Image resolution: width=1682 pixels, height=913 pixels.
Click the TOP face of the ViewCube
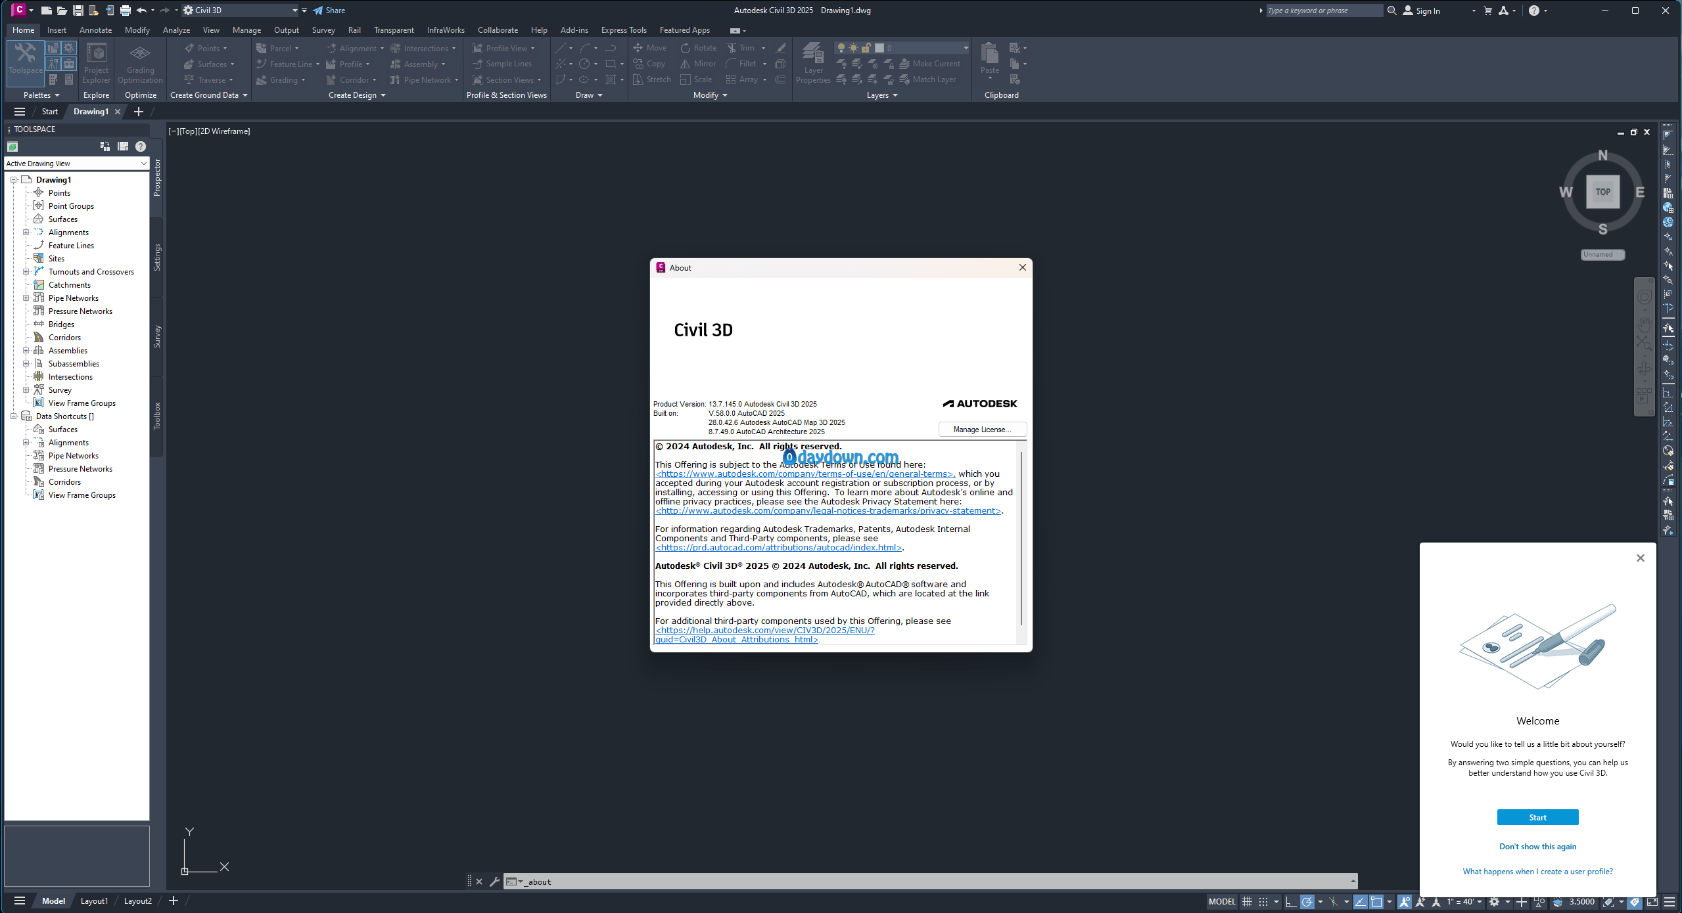(x=1602, y=192)
